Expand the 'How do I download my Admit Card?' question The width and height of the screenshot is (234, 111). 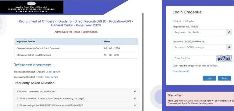pos(76,91)
